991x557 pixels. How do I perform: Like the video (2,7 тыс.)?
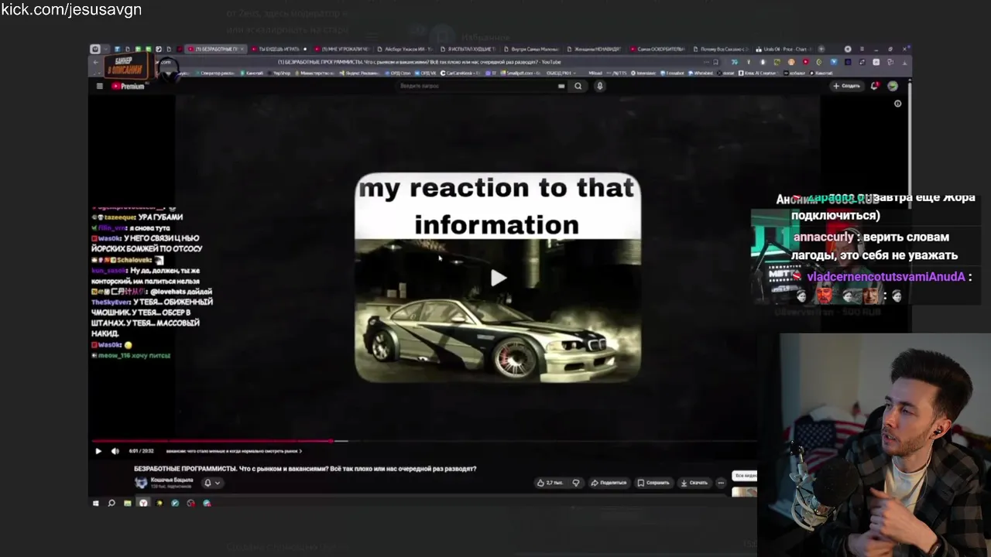[x=550, y=483]
